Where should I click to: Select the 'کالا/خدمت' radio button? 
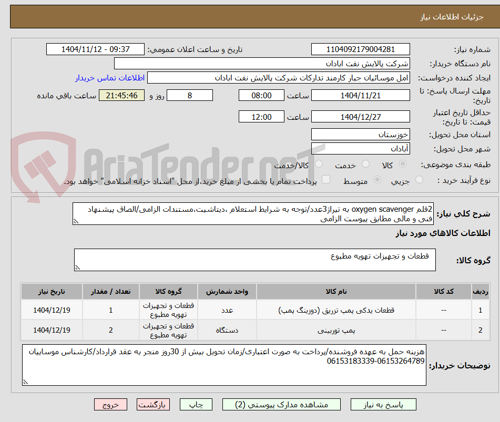click(319, 164)
